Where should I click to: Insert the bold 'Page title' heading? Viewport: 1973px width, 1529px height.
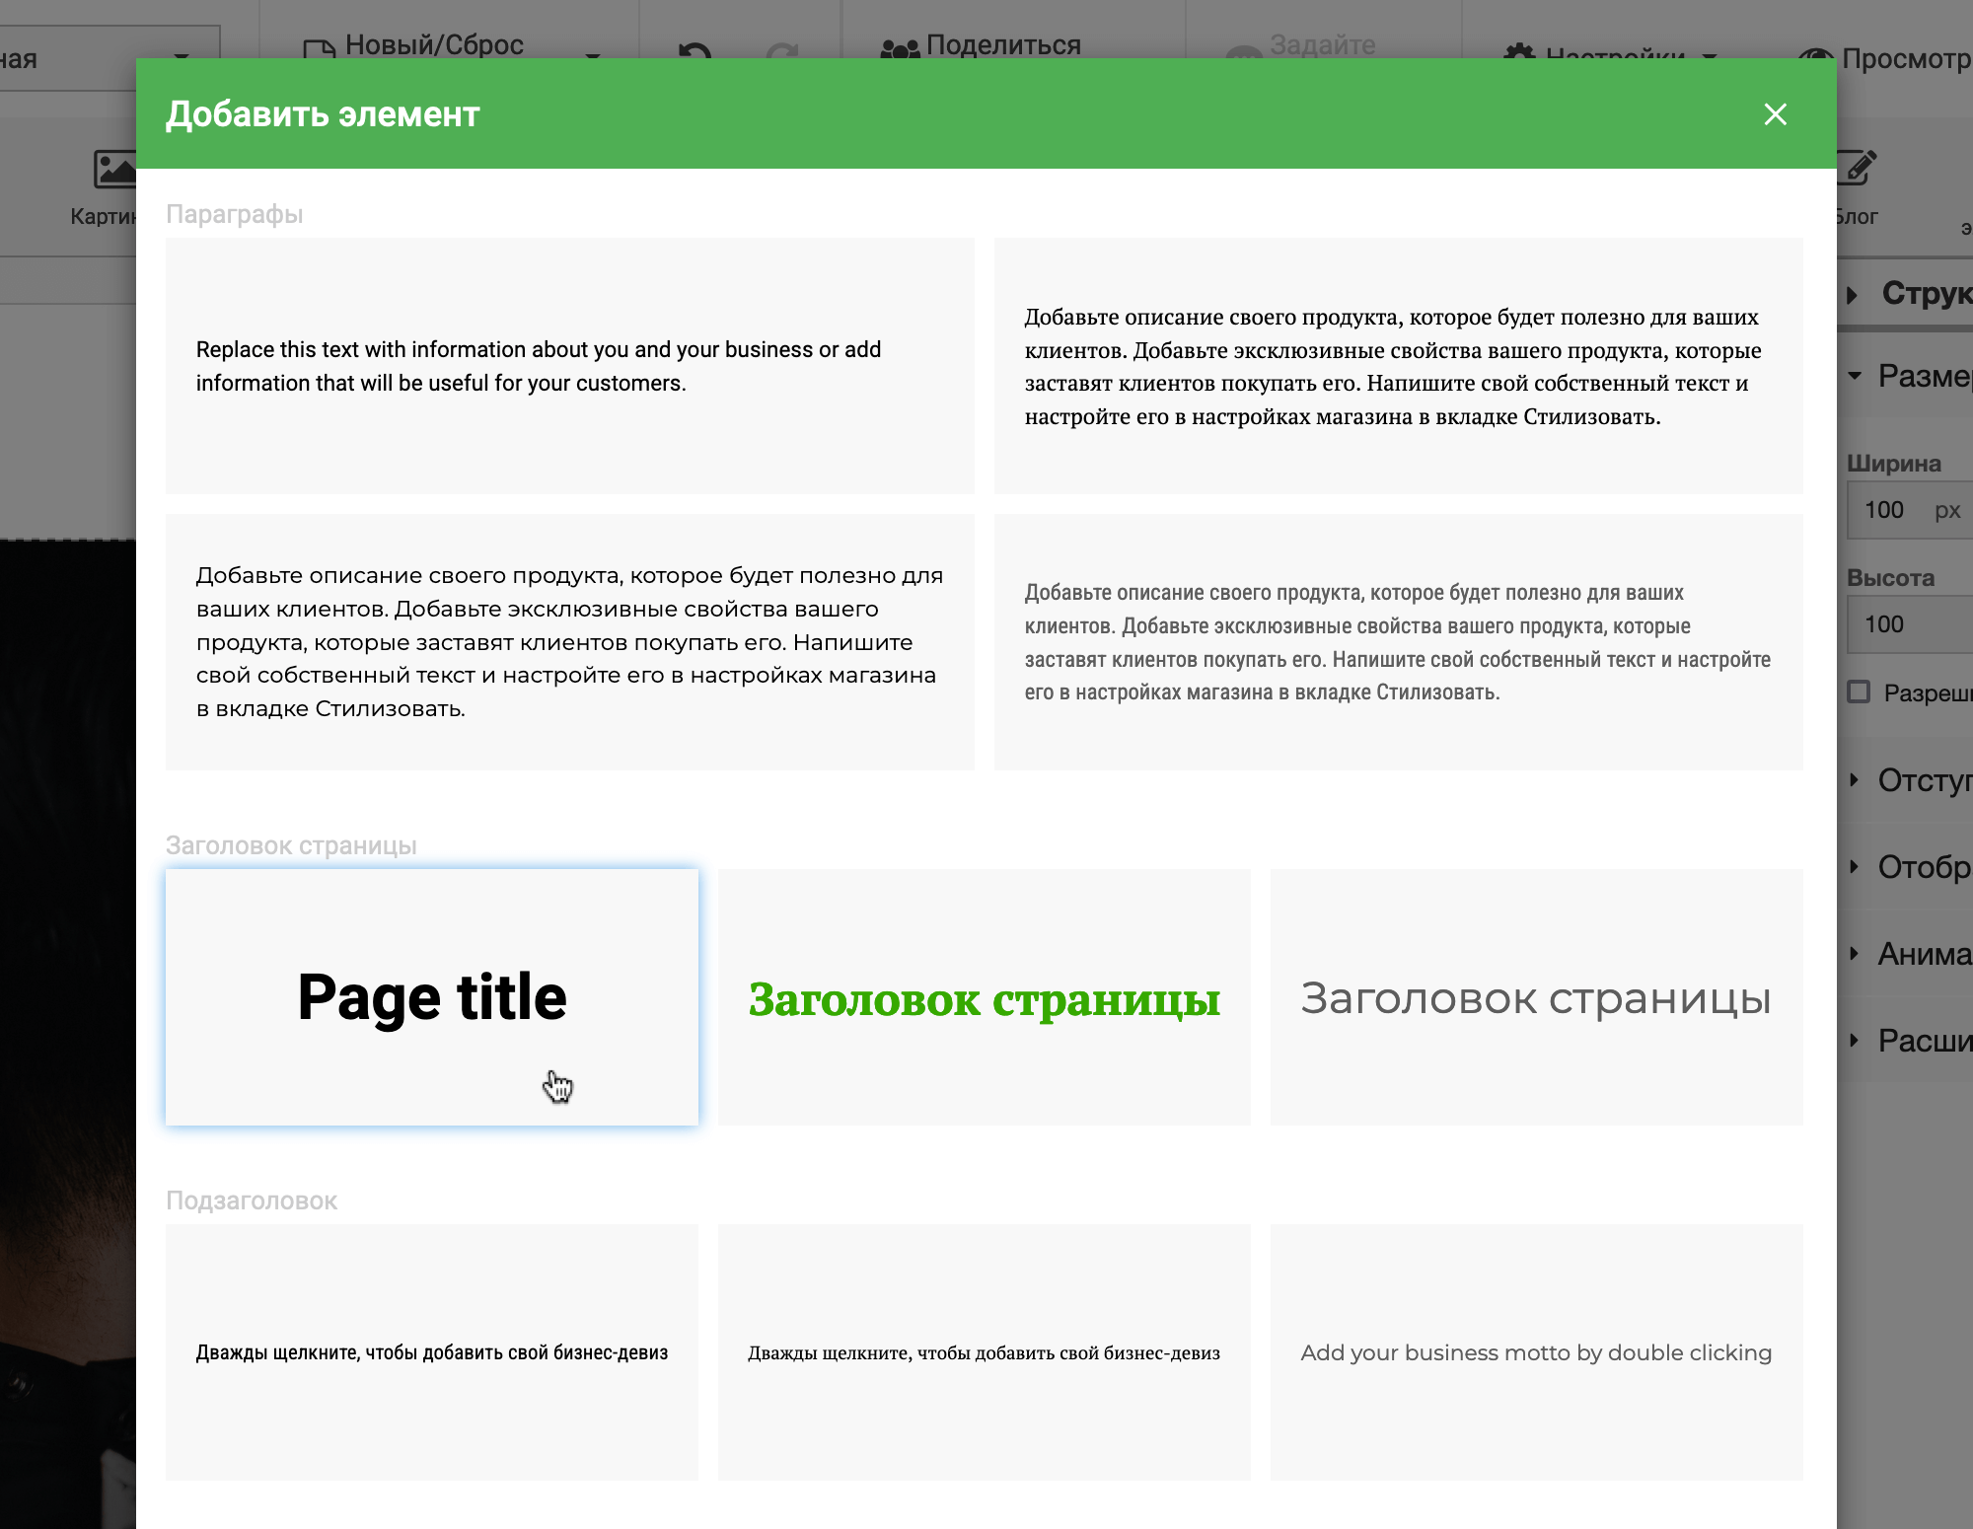[x=432, y=997]
